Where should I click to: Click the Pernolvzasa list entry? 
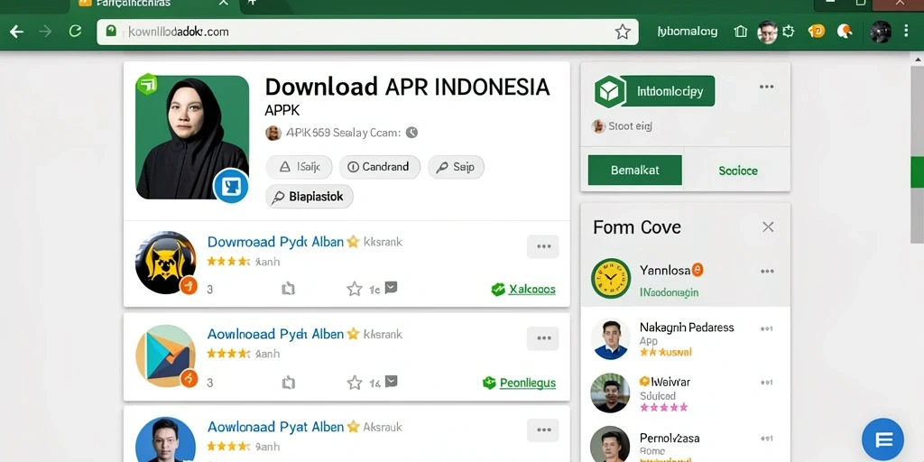(685, 444)
